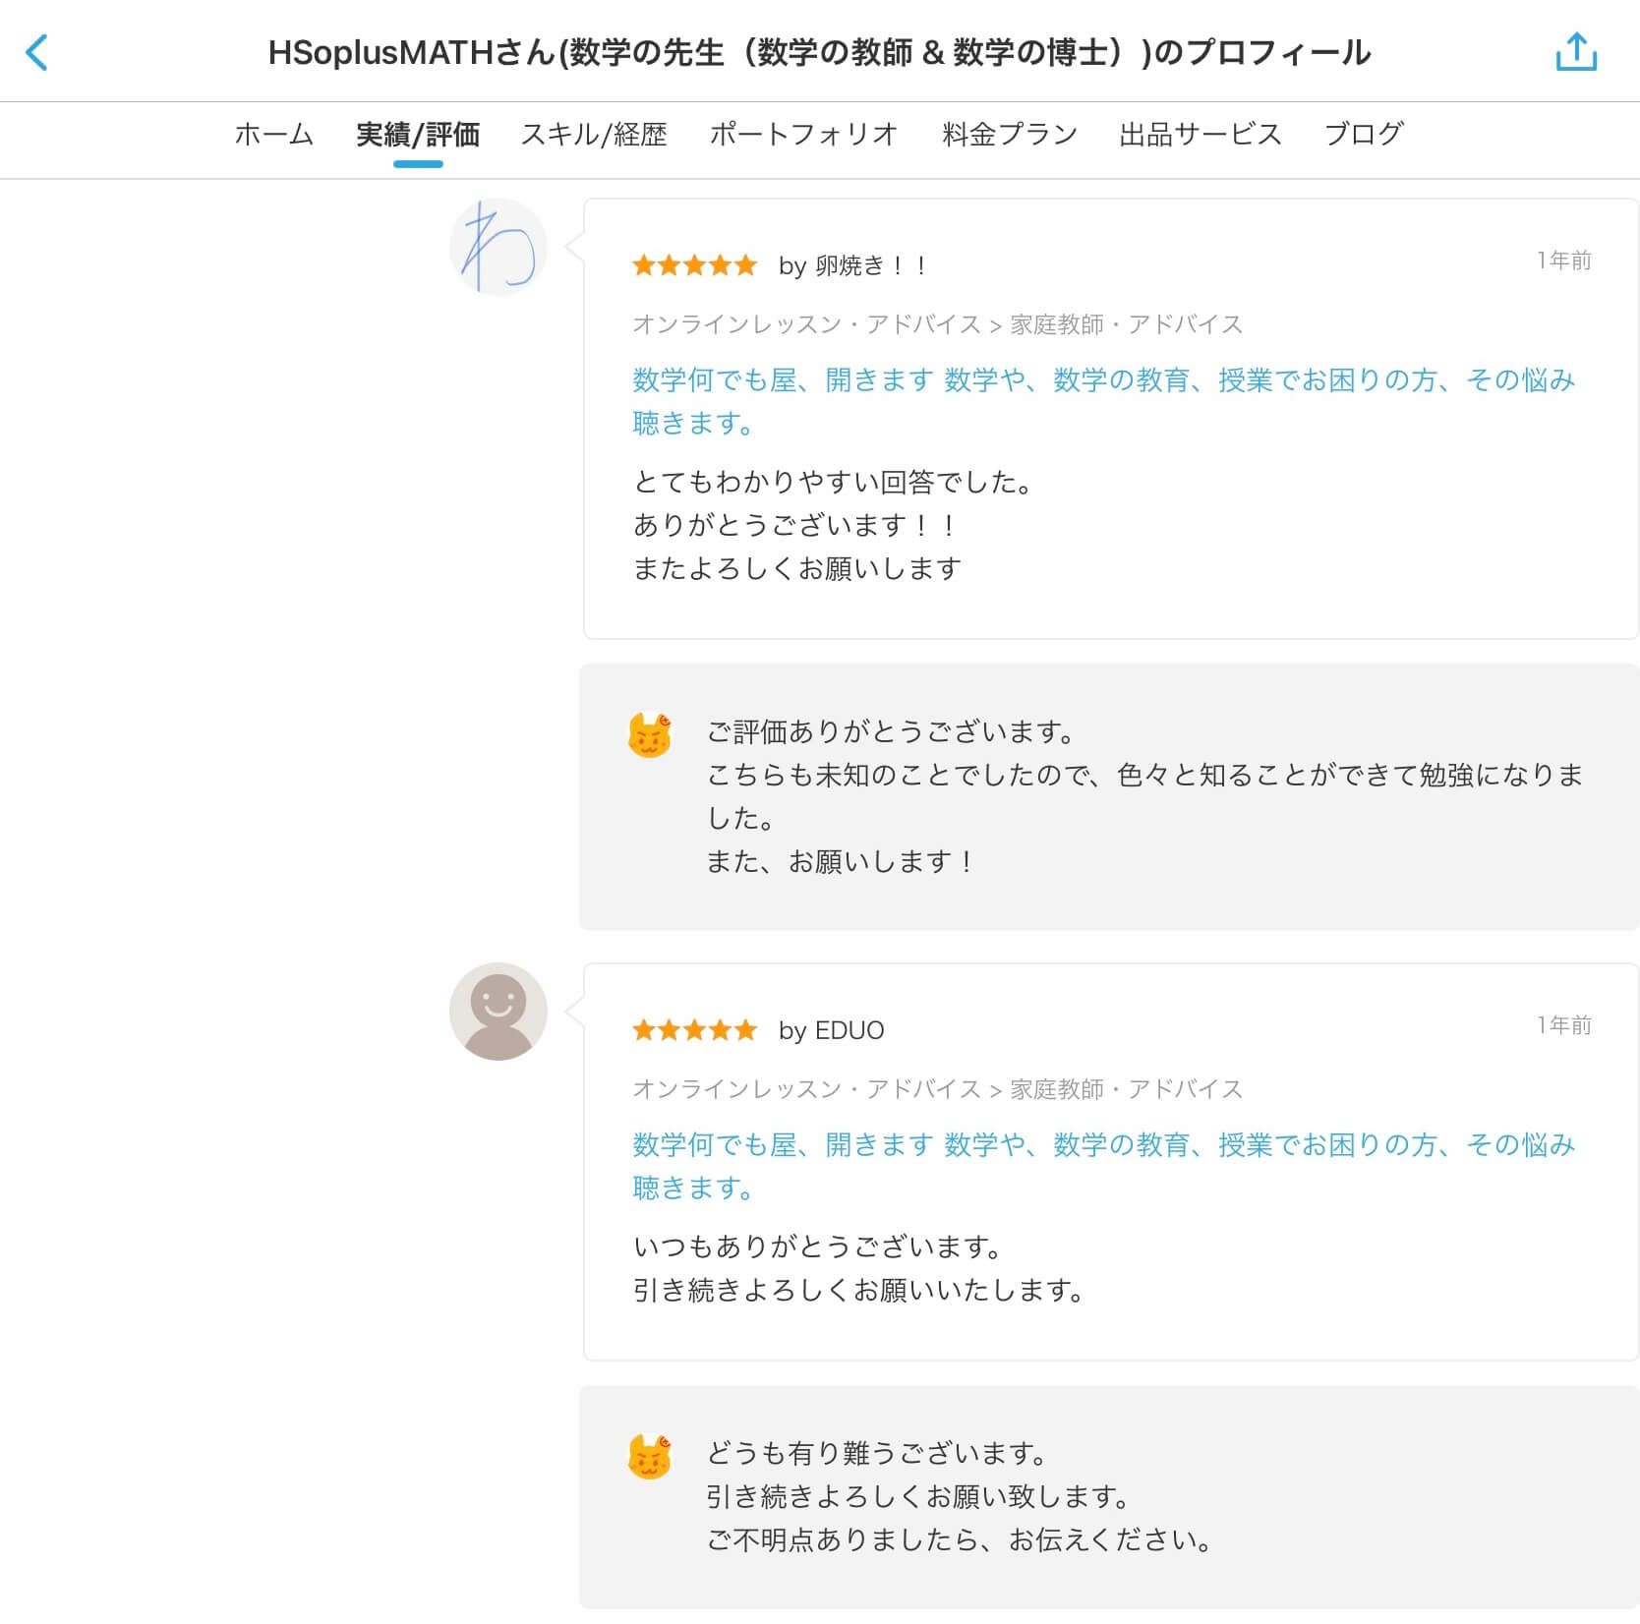Go to the ポートフォリオ tab
Screen dimensions: 1640x1624
click(804, 134)
